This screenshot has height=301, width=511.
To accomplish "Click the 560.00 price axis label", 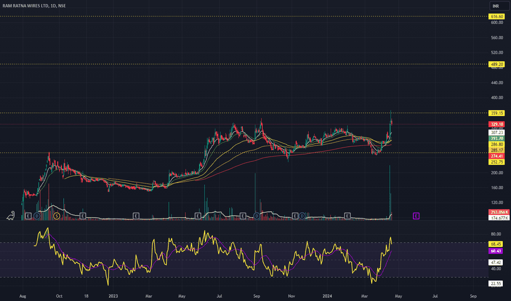I will [x=497, y=37].
